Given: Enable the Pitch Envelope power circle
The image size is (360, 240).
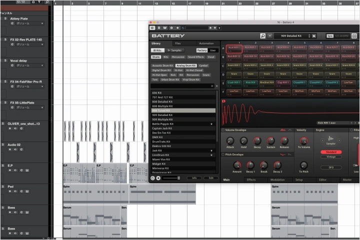Looking at the screenshot, I should coord(222,154).
